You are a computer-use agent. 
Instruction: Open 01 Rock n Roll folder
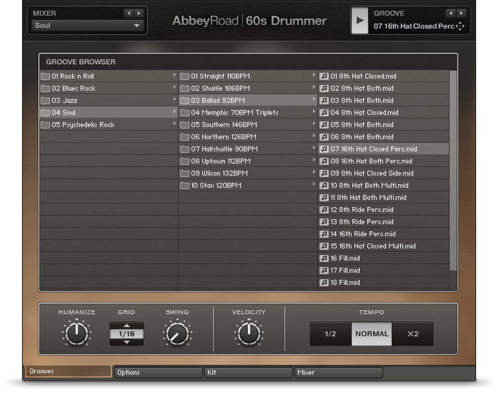pyautogui.click(x=108, y=76)
